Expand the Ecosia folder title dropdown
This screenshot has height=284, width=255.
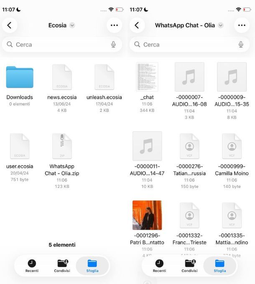tap(72, 25)
